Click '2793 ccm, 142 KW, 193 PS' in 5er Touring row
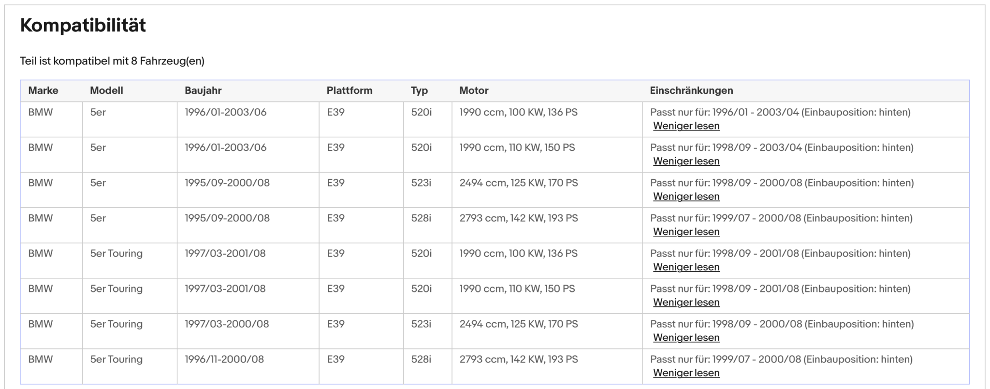990x389 pixels. 519,359
